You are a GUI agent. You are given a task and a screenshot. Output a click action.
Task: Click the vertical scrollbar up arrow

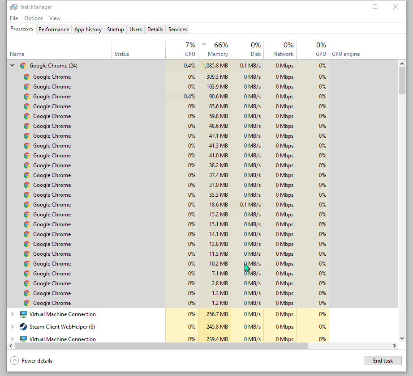[x=402, y=63]
